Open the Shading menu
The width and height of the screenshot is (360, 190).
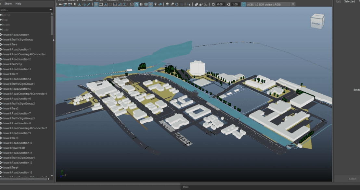(73, 1)
